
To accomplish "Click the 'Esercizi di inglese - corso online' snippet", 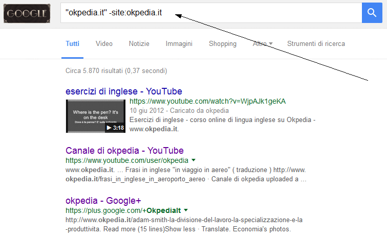I will [x=222, y=124].
